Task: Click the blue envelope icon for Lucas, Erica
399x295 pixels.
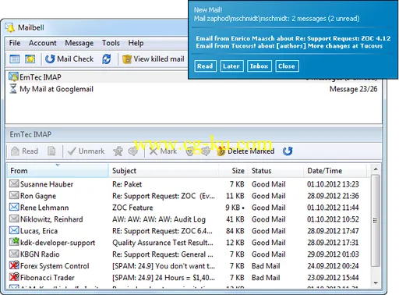Action: pos(14,230)
